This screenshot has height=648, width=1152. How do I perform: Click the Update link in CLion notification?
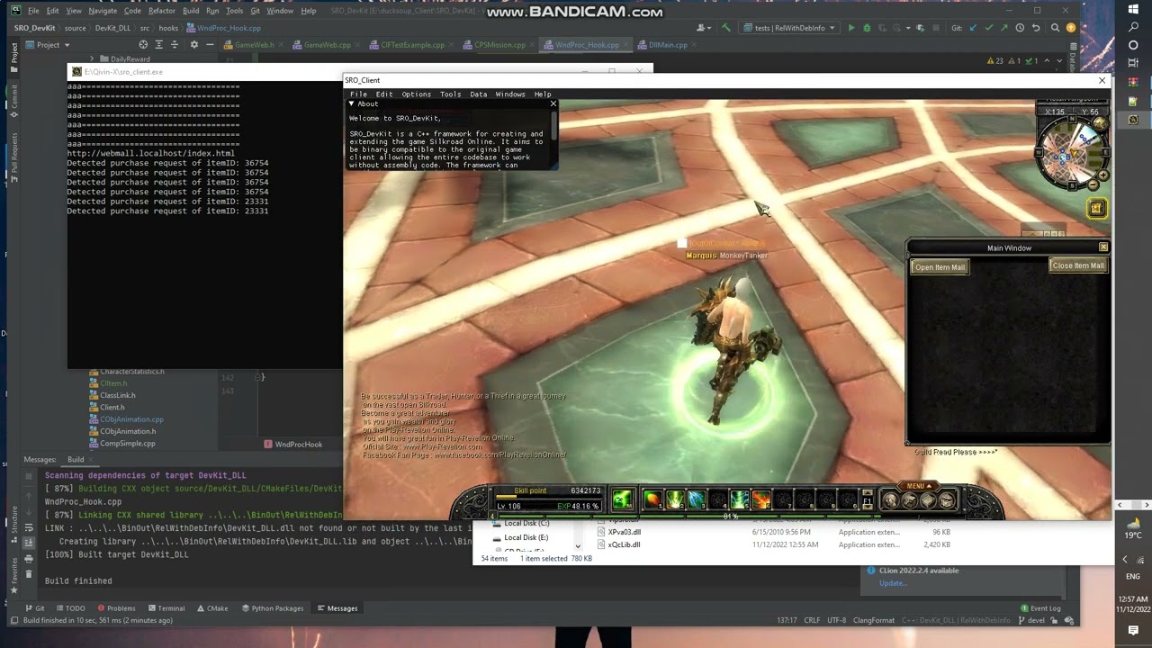click(892, 582)
